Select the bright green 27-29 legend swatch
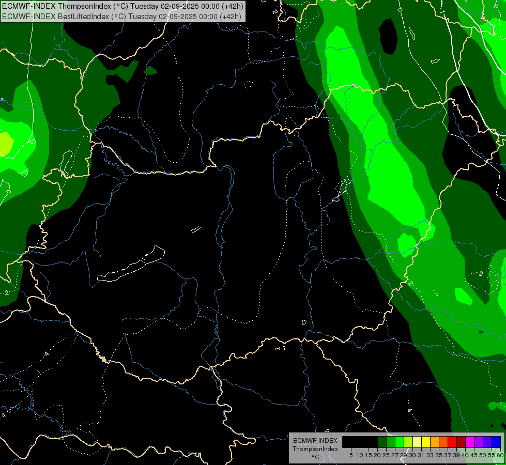This screenshot has width=506, height=465. (x=400, y=442)
